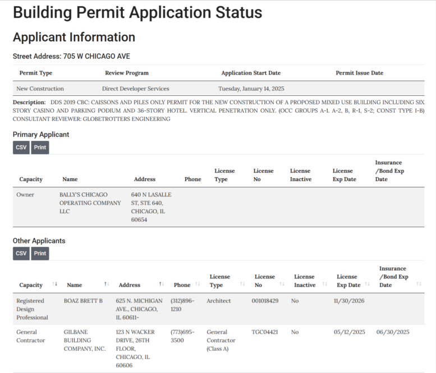Click Print button under Primary Applicant
Viewport: 436px width, 373px height.
pos(40,148)
